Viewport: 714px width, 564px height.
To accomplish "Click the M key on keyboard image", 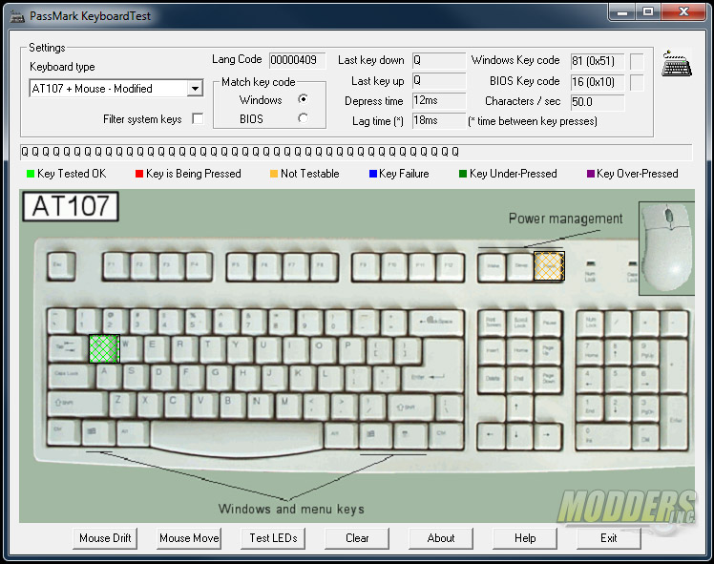I will [x=288, y=405].
